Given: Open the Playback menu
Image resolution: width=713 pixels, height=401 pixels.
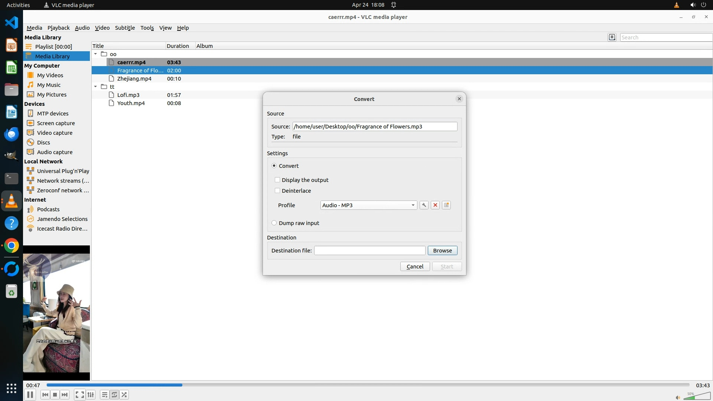Looking at the screenshot, I should 58,28.
